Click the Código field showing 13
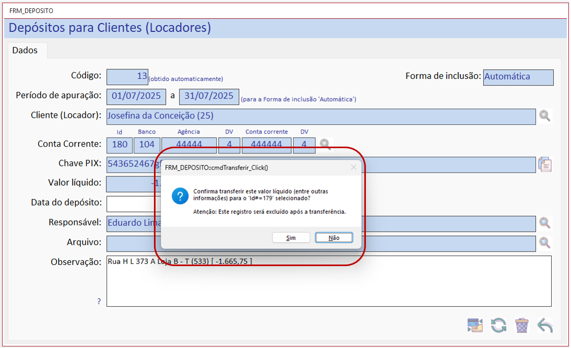Image resolution: width=571 pixels, height=348 pixels. (127, 77)
